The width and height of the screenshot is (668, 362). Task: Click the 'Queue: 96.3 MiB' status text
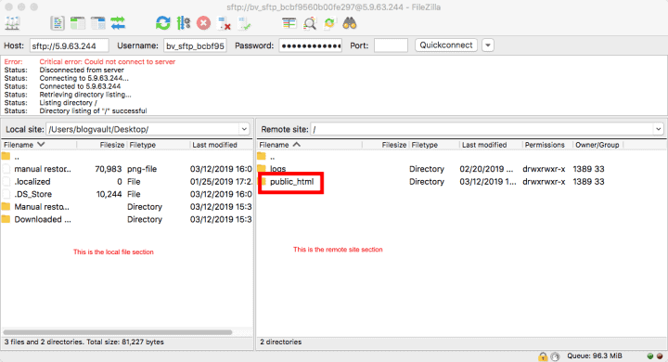click(x=595, y=356)
